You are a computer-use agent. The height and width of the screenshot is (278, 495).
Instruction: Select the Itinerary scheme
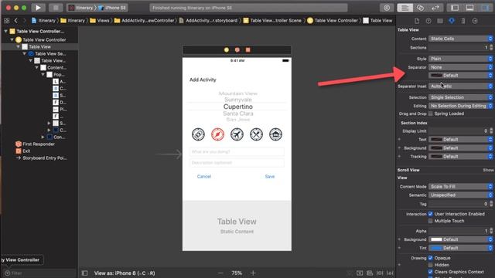(81, 8)
